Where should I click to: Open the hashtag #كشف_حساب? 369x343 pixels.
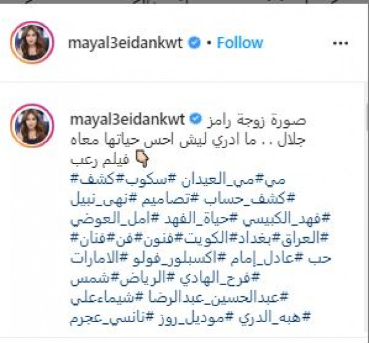[x=249, y=200]
